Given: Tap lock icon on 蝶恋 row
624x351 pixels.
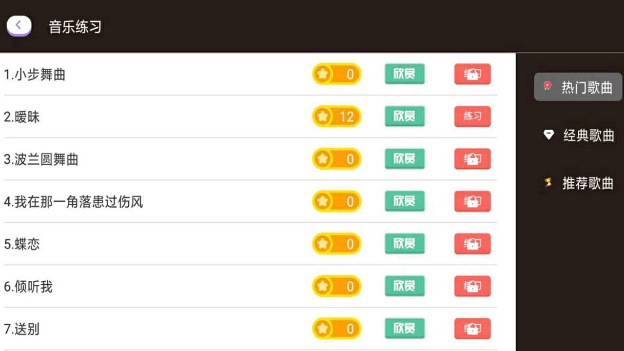Looking at the screenshot, I should click(x=472, y=244).
